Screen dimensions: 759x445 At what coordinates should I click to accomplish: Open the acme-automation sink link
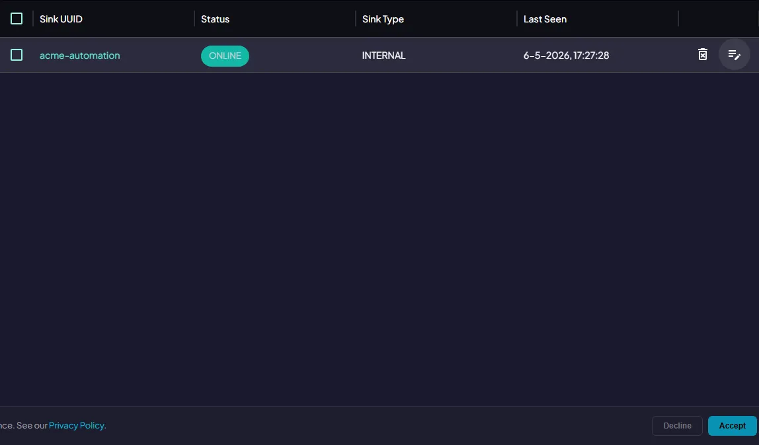(x=80, y=55)
